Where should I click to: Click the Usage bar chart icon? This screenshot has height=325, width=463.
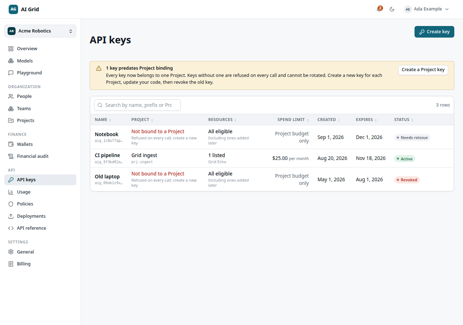11,192
